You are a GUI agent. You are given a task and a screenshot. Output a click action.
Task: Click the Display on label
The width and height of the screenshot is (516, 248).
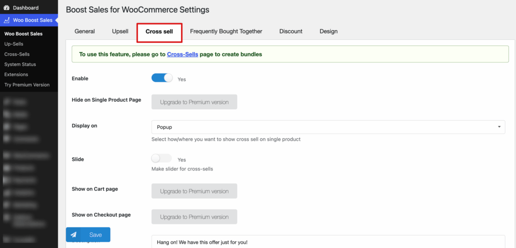[85, 125]
